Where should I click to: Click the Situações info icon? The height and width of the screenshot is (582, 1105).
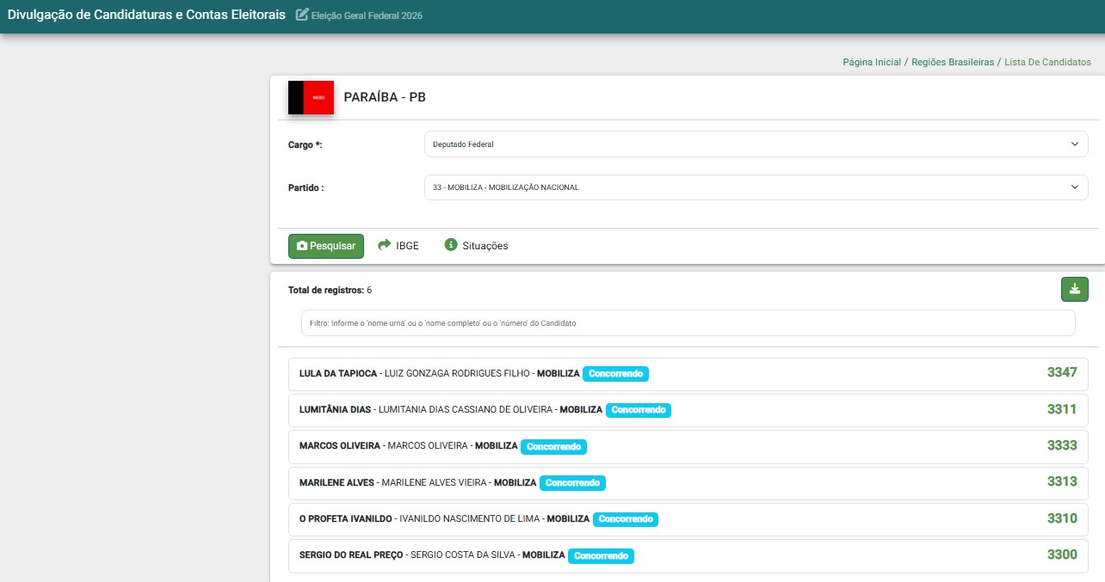[450, 245]
